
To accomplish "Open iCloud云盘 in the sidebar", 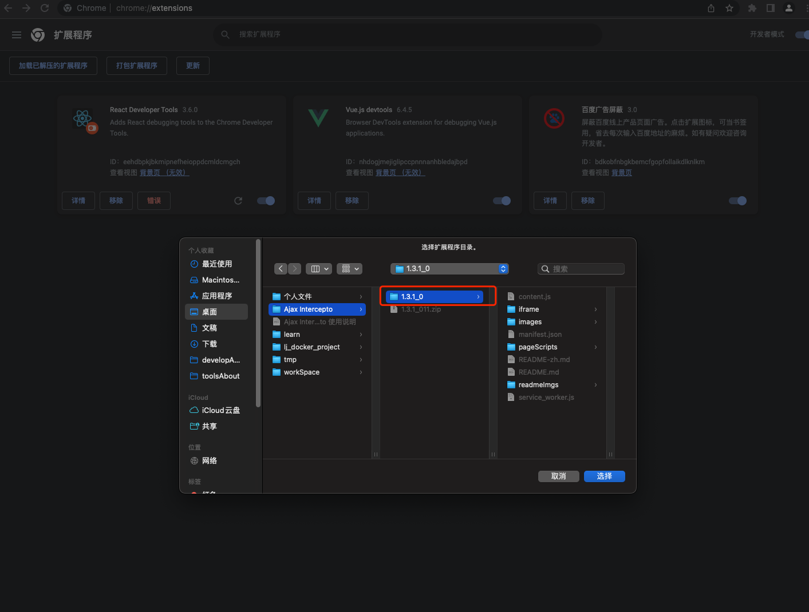I will coord(216,410).
